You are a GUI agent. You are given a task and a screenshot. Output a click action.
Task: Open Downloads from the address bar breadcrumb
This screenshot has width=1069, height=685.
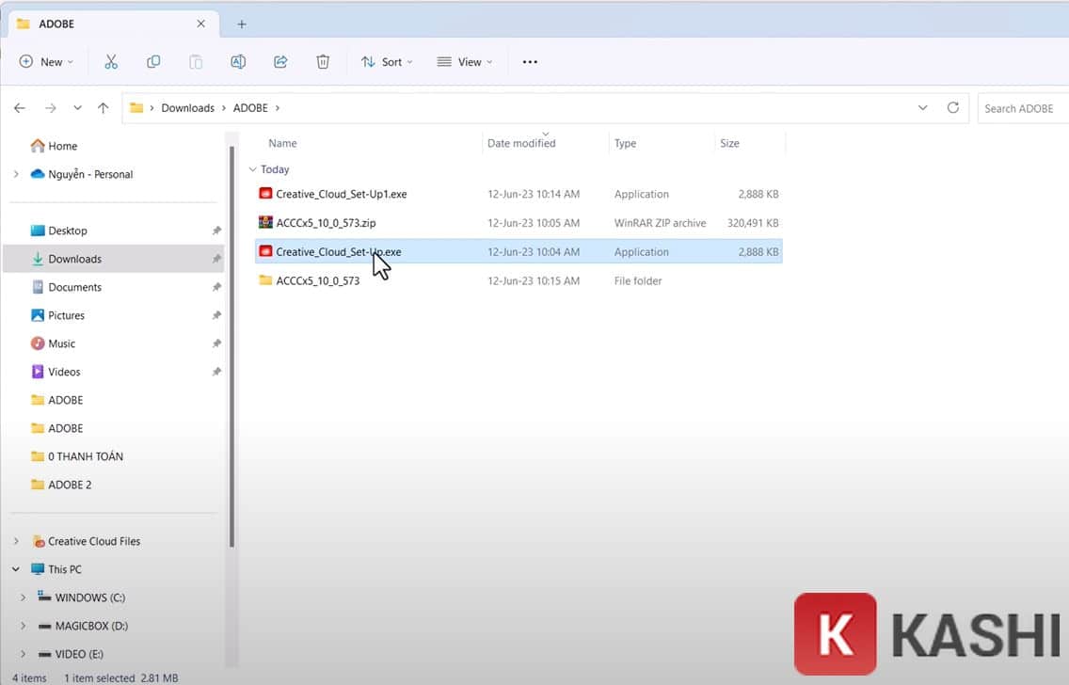[x=187, y=107]
